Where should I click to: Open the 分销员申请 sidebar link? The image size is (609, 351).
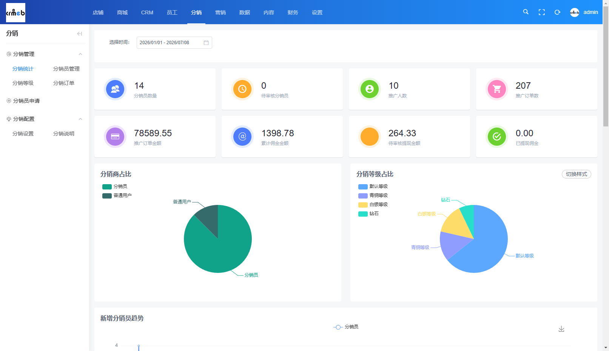tap(26, 101)
